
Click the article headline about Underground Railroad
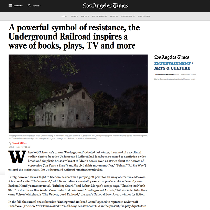[x=74, y=36]
